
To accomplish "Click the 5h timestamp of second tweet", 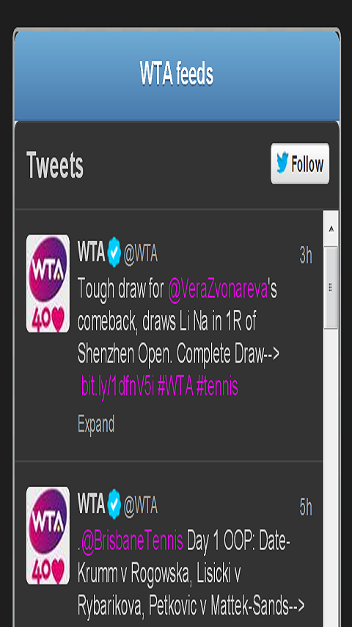I will pyautogui.click(x=306, y=507).
